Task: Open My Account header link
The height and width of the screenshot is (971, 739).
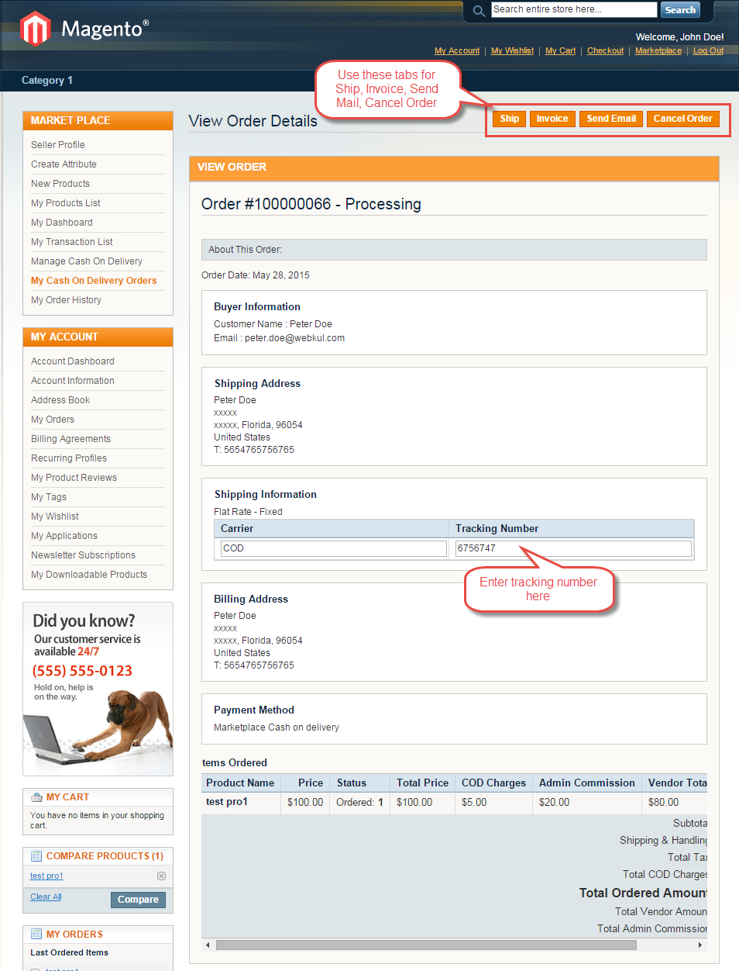Action: pyautogui.click(x=457, y=51)
